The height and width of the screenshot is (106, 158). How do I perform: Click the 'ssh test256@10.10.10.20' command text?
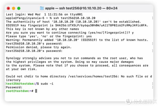pos(74,18)
